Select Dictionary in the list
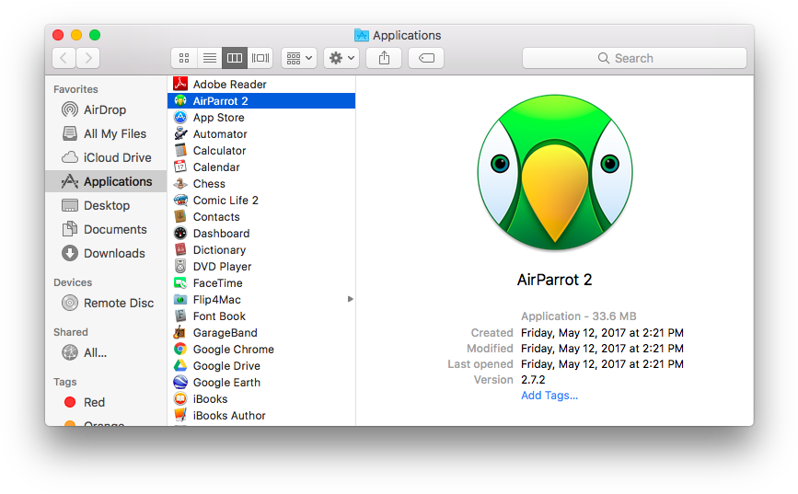 (x=261, y=250)
